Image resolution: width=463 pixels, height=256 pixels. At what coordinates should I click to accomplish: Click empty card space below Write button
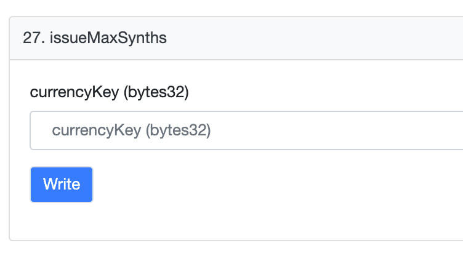pos(236,222)
